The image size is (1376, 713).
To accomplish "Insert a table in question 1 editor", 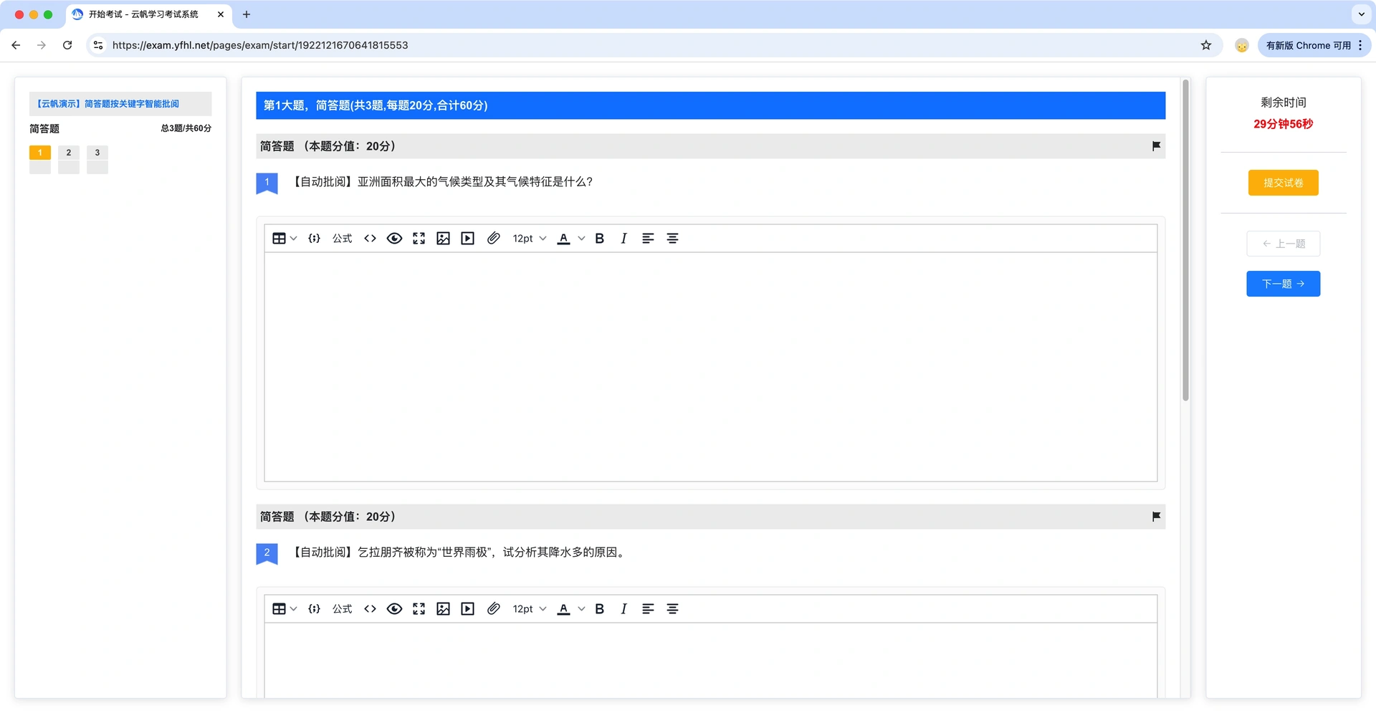I will [x=279, y=239].
